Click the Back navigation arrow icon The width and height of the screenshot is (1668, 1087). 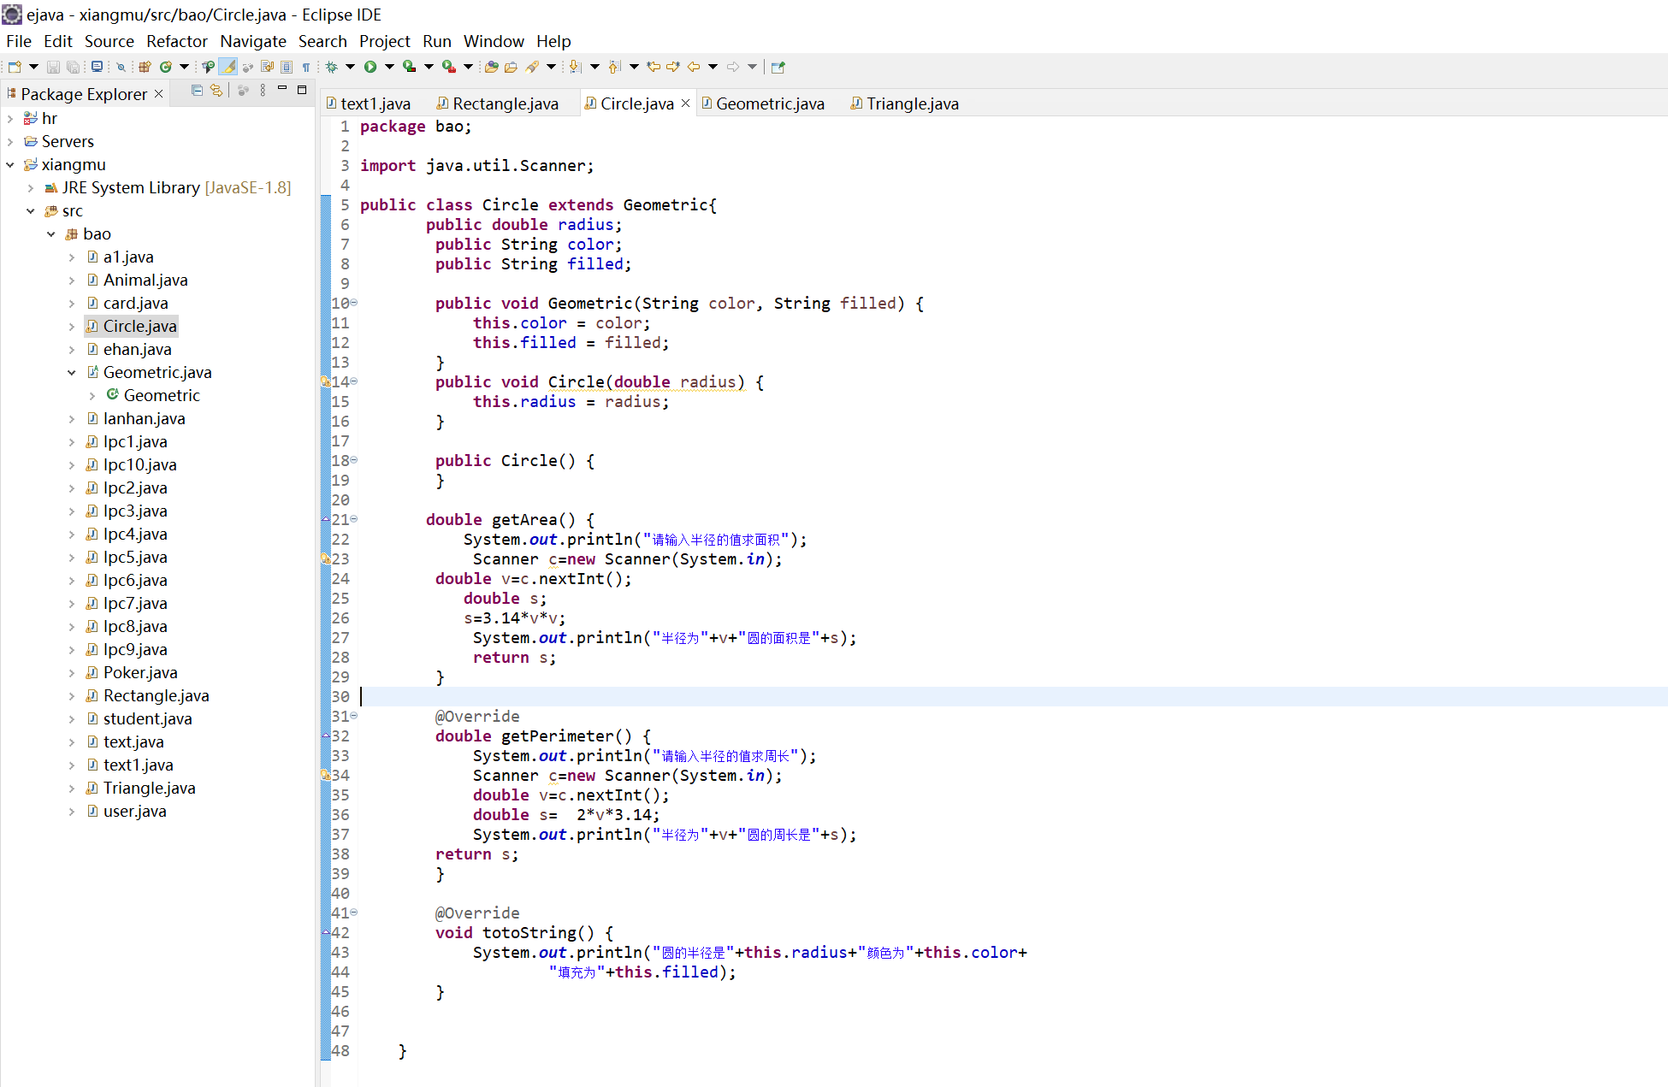(694, 67)
